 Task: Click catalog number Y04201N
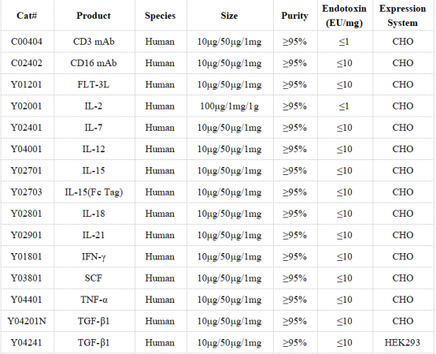click(x=27, y=321)
